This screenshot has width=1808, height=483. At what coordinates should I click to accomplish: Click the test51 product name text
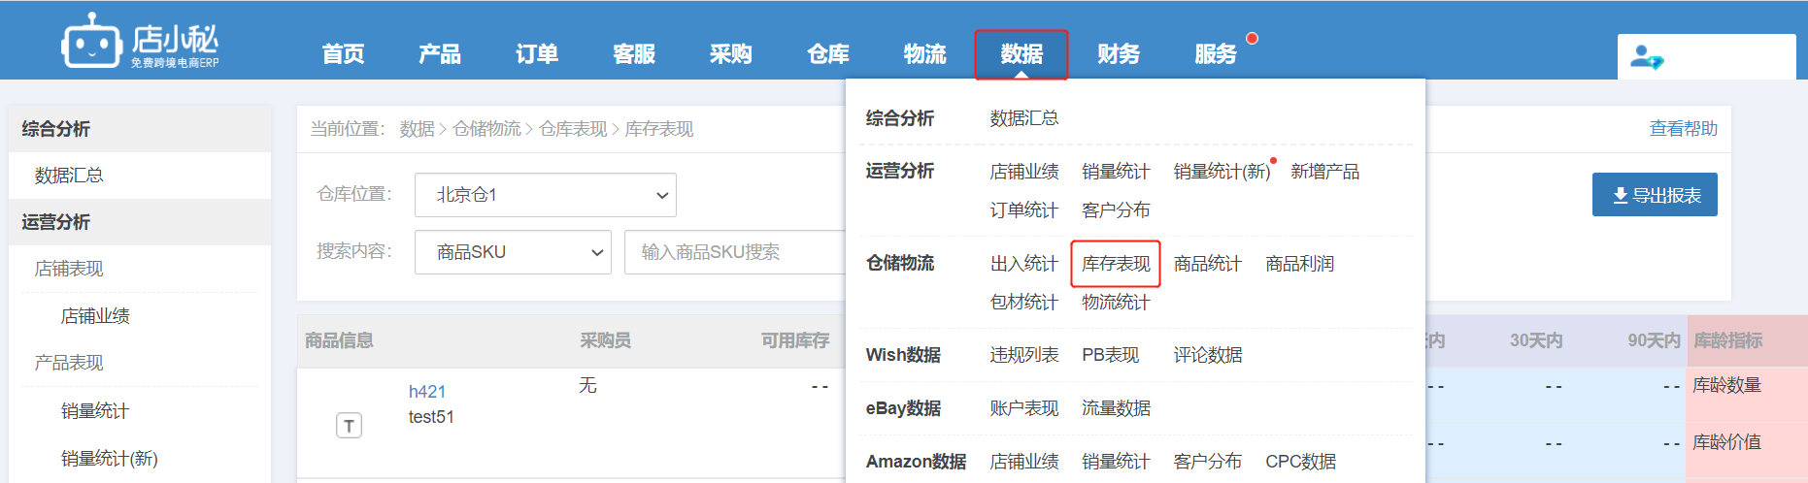(x=431, y=417)
